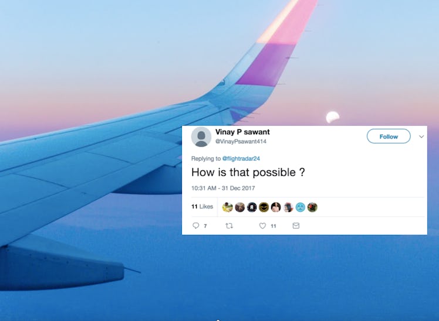439x321 pixels.
Task: Open the first liker avatar with yellow-green photo
Action: (227, 207)
